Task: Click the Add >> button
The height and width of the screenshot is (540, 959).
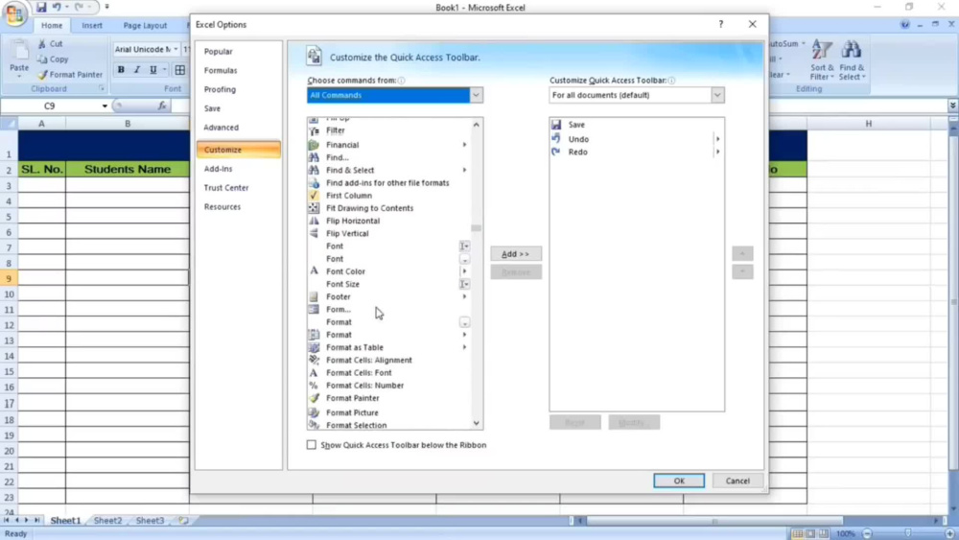Action: (516, 254)
